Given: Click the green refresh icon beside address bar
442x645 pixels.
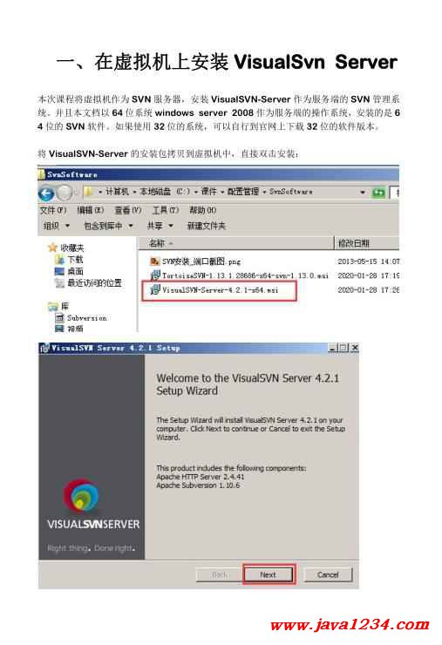Looking at the screenshot, I should point(377,192).
